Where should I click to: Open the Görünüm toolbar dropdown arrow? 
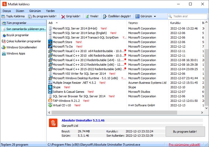155,16
